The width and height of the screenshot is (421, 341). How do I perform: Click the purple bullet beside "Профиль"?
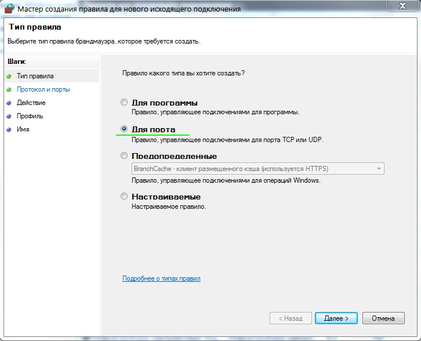pyautogui.click(x=9, y=116)
